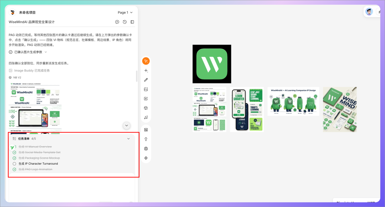Open the music note audio tool

(146, 117)
